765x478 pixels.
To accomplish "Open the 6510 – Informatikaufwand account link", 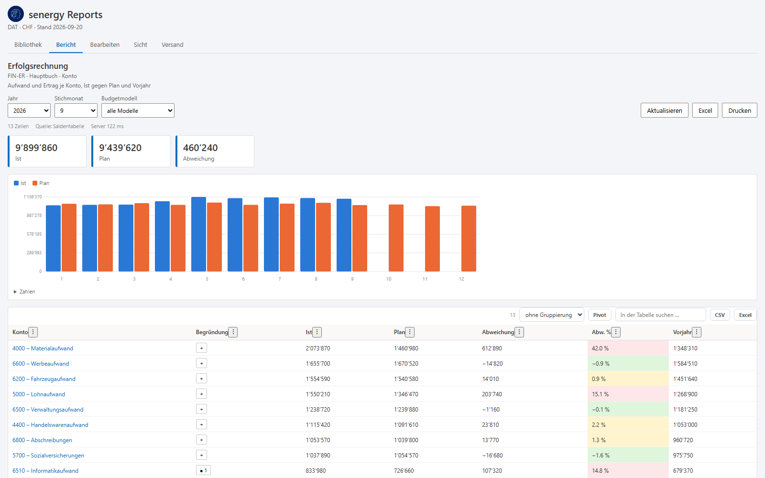I will click(45, 471).
